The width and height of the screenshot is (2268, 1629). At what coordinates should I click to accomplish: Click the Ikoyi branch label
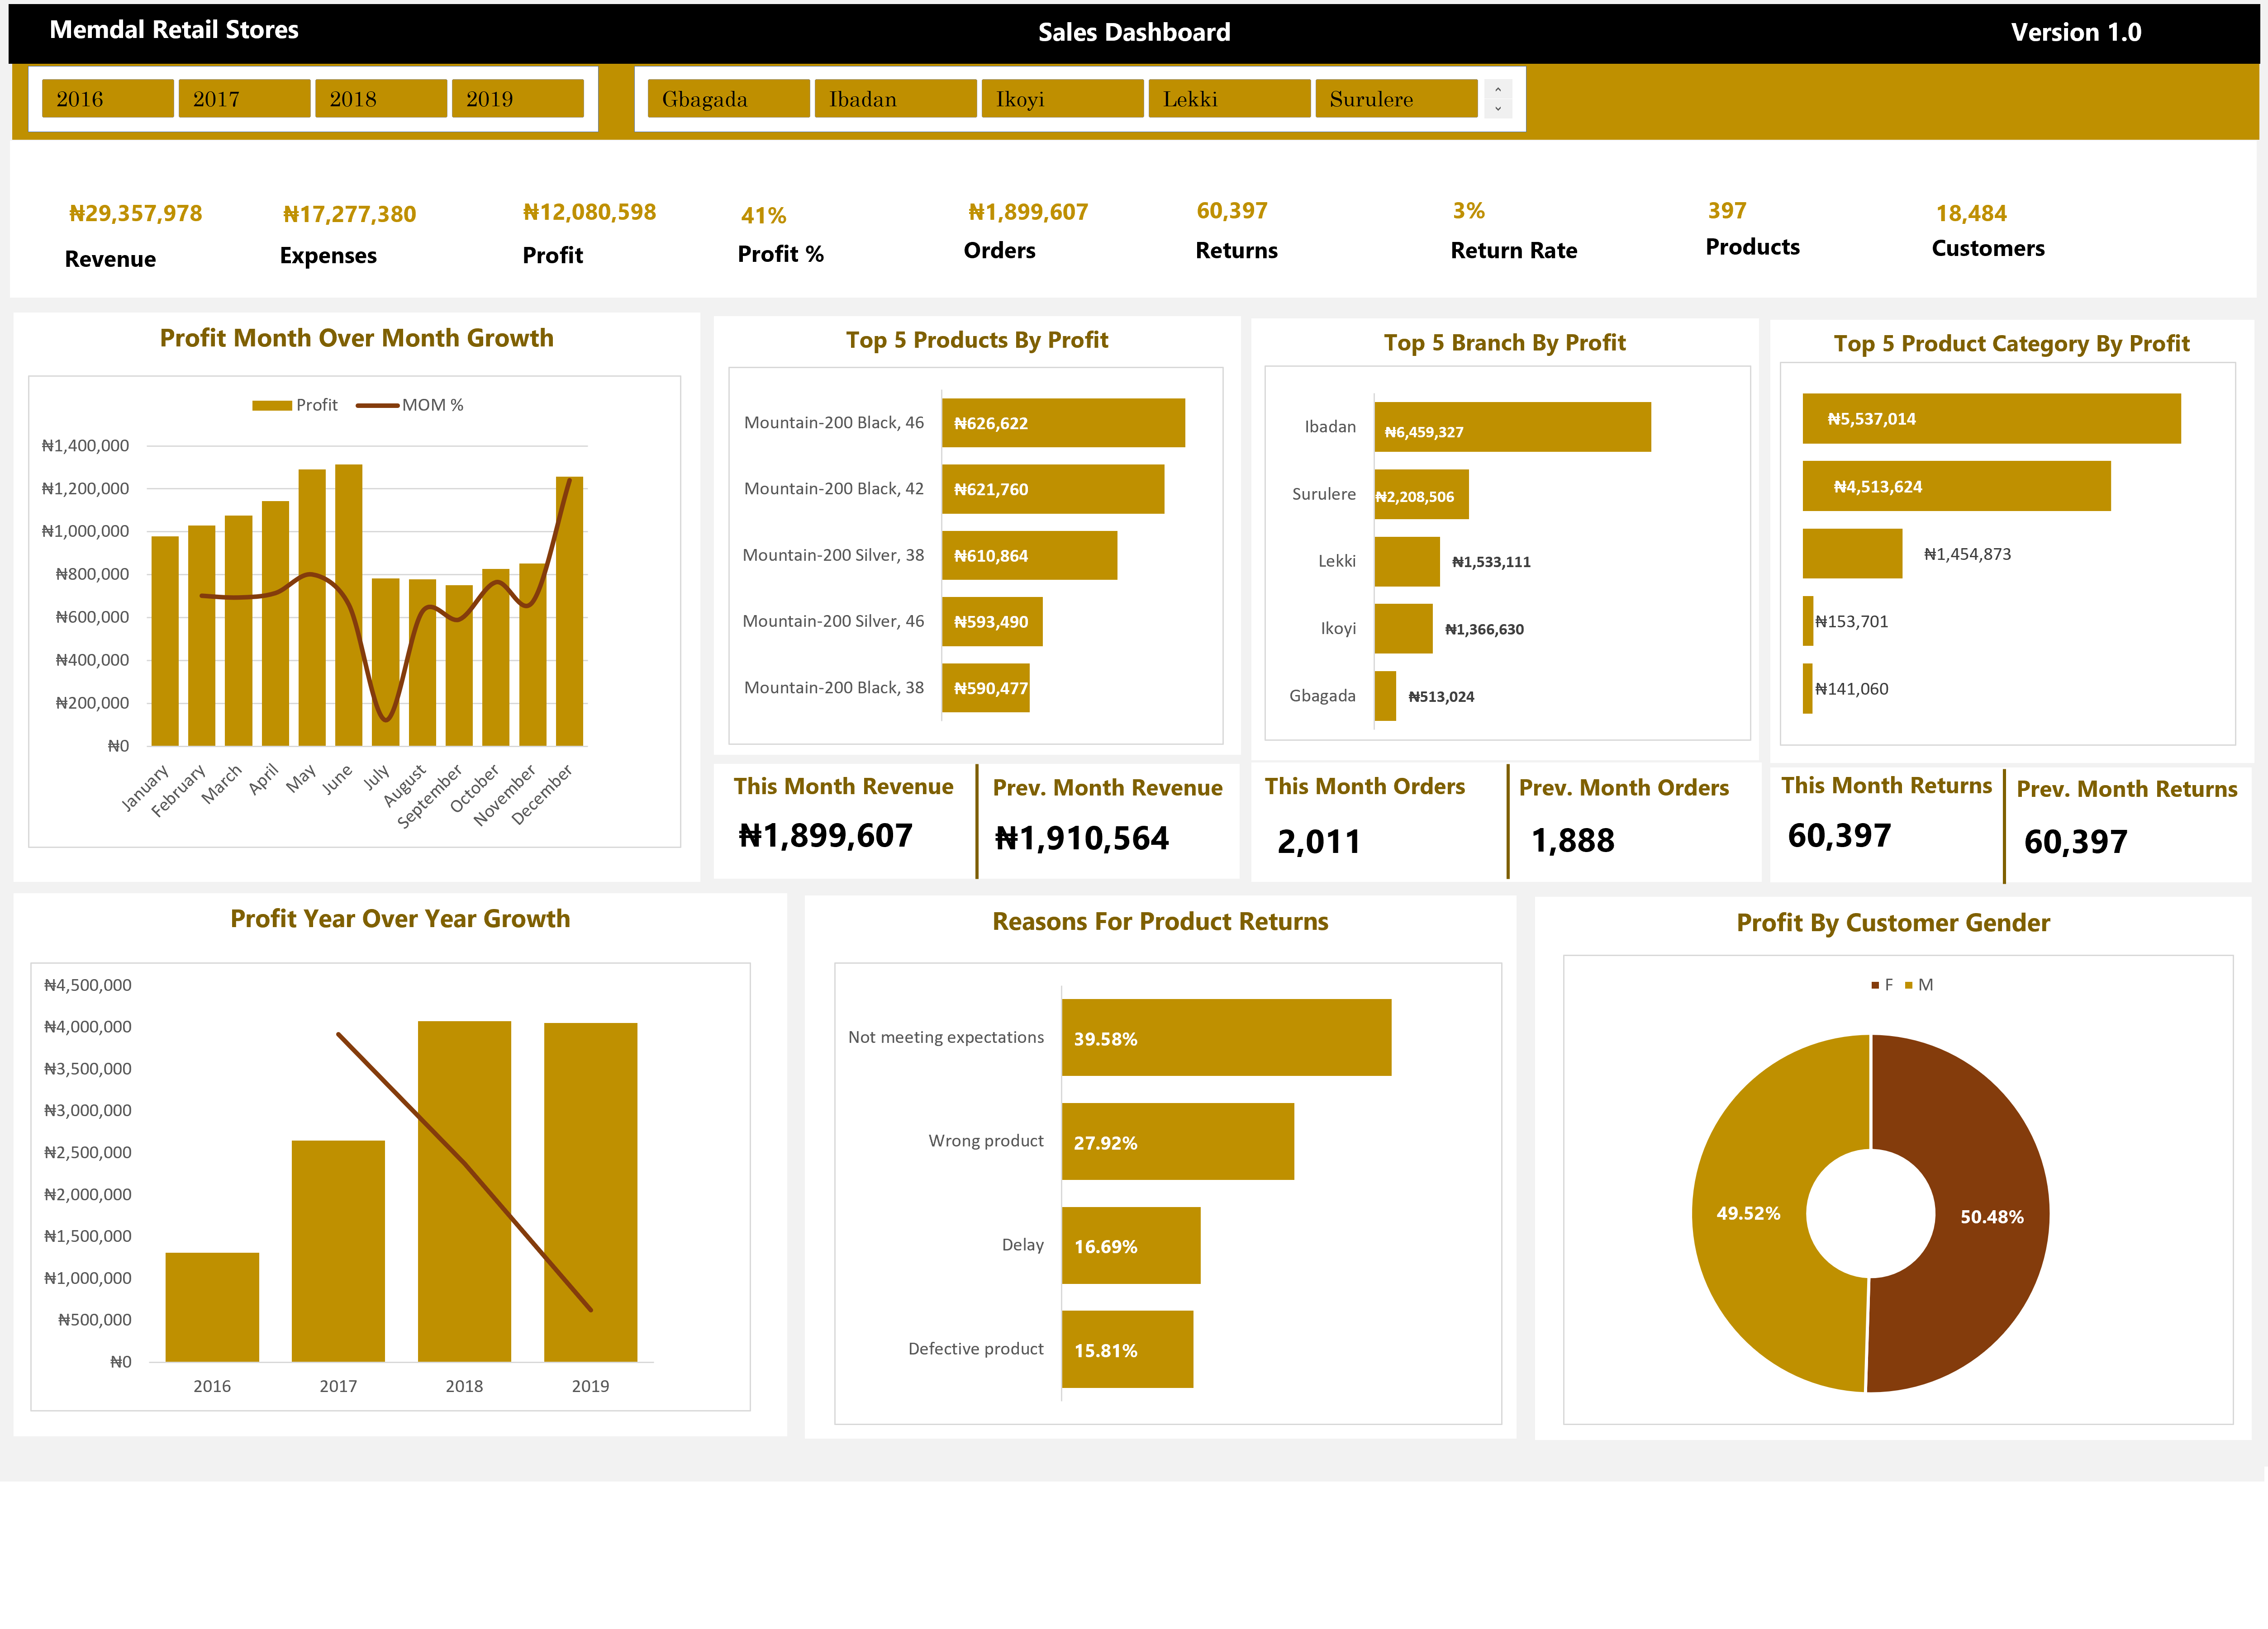[1338, 629]
